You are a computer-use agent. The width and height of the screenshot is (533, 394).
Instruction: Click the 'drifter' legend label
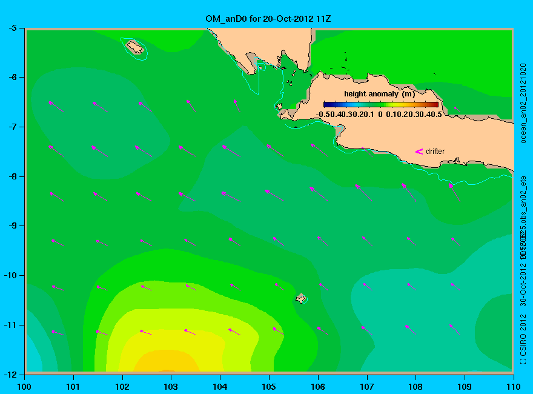(x=435, y=152)
